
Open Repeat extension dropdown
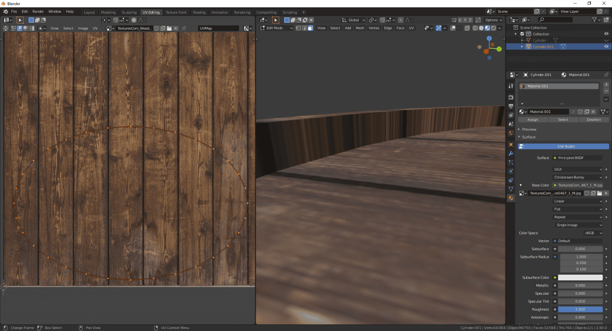(x=578, y=217)
